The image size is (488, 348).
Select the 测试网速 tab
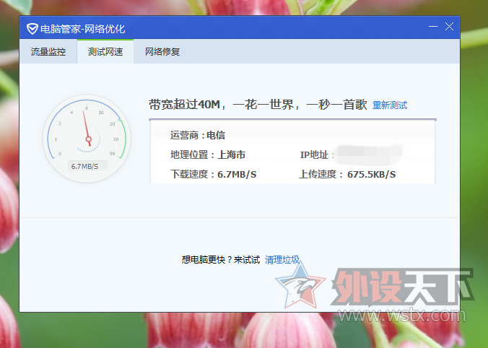click(x=105, y=52)
